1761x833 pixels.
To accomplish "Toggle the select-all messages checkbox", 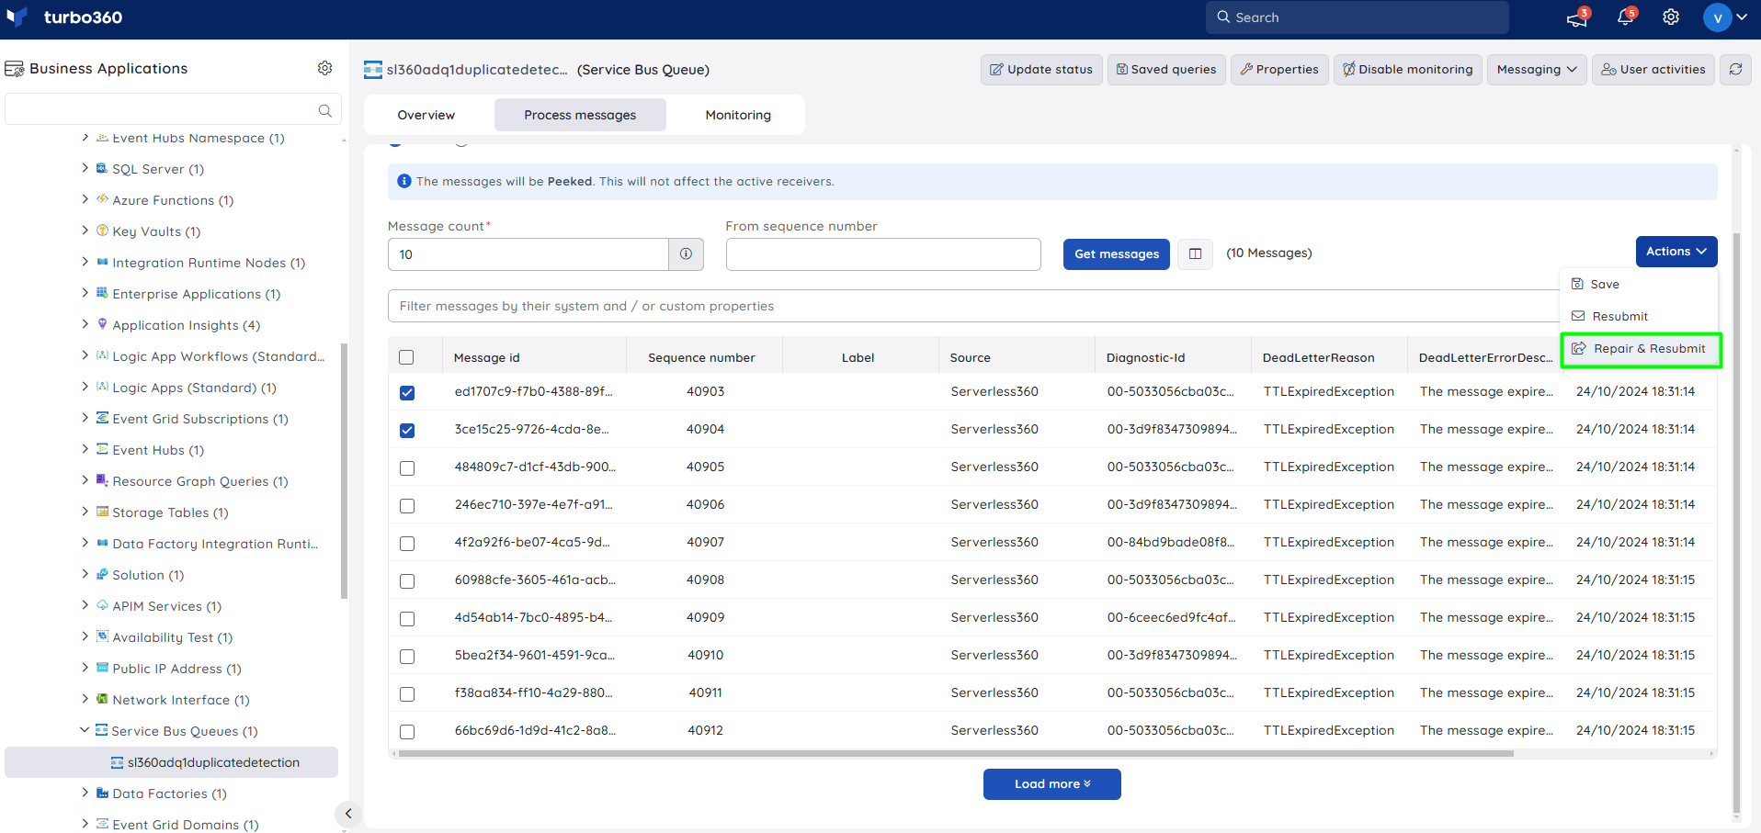I will click(x=406, y=357).
